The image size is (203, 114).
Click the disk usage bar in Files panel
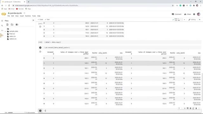(x=16, y=113)
